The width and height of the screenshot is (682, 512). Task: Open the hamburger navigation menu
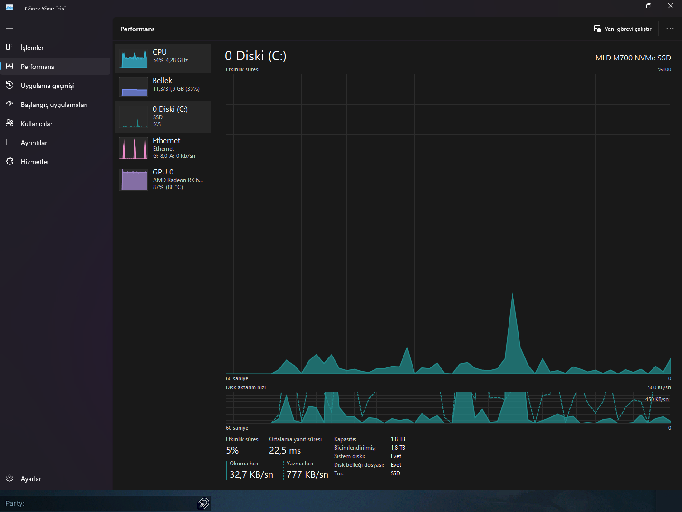point(10,28)
